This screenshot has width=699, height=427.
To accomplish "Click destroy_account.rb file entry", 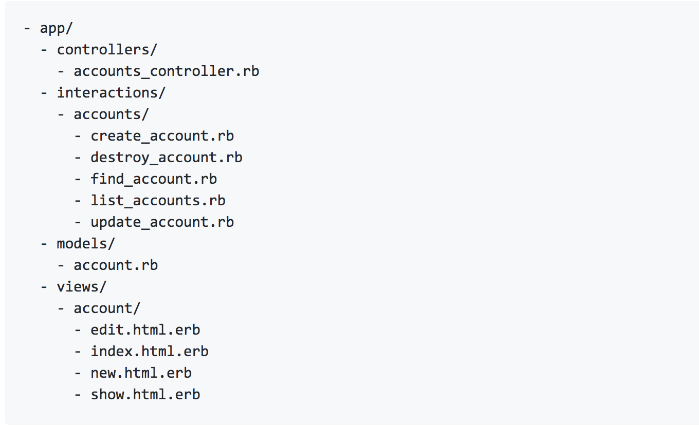I will pyautogui.click(x=167, y=158).
